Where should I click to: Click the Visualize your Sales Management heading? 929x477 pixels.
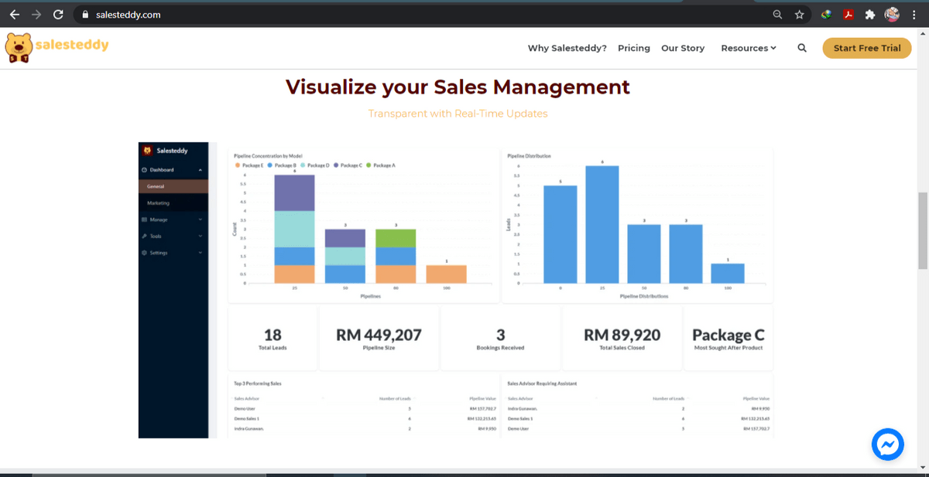458,87
